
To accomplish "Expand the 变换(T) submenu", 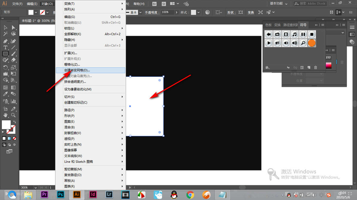I will (91, 4).
